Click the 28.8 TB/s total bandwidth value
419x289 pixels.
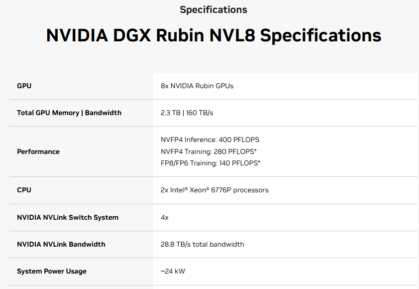(x=202, y=244)
